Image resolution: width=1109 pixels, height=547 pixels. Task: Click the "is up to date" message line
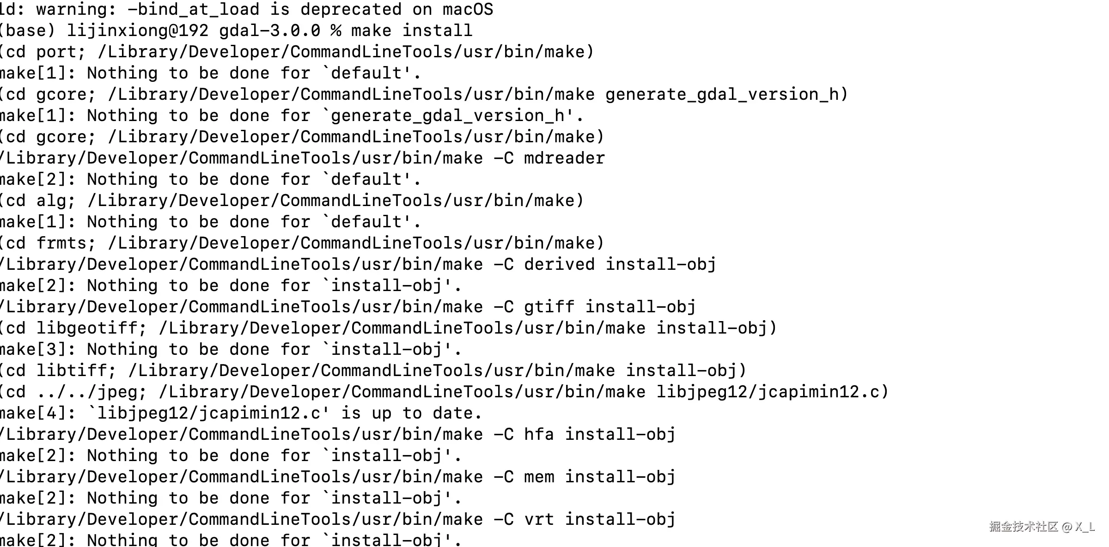pyautogui.click(x=240, y=413)
